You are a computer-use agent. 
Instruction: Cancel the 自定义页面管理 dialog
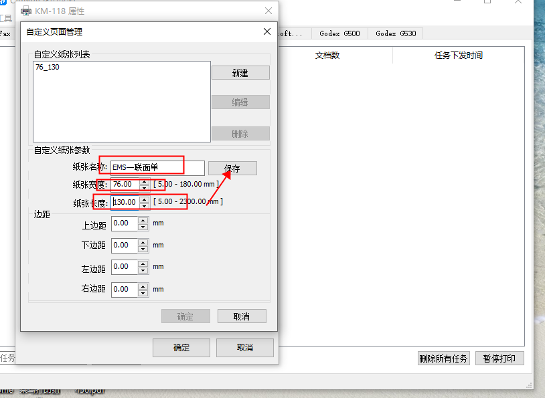[242, 316]
